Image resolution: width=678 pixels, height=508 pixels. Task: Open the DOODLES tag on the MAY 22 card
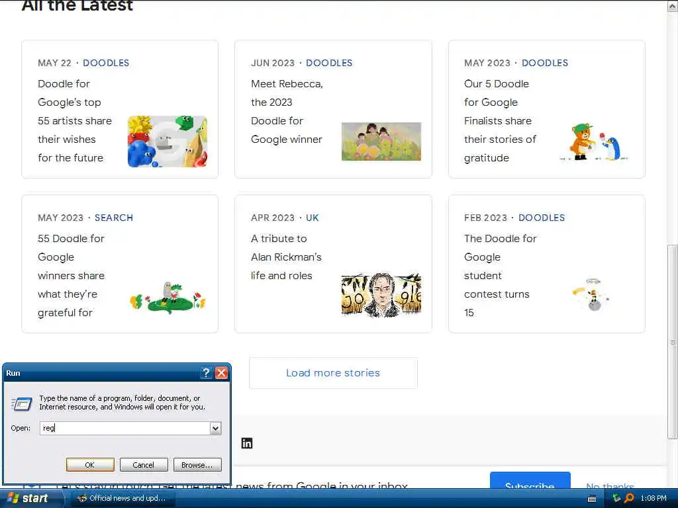[106, 63]
